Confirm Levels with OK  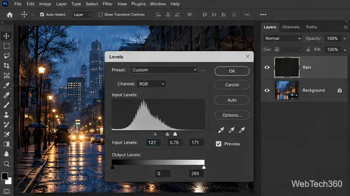tap(232, 71)
